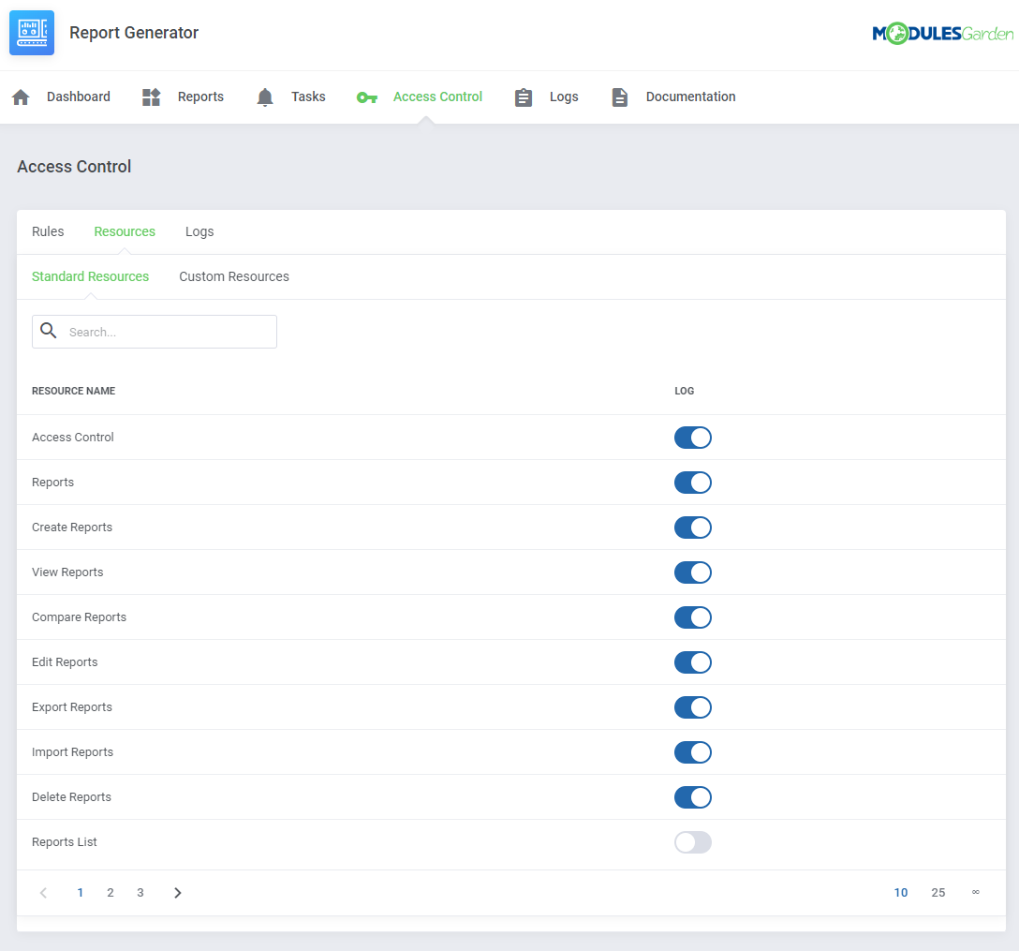Click the 'Export Reports' resource name

click(x=72, y=706)
